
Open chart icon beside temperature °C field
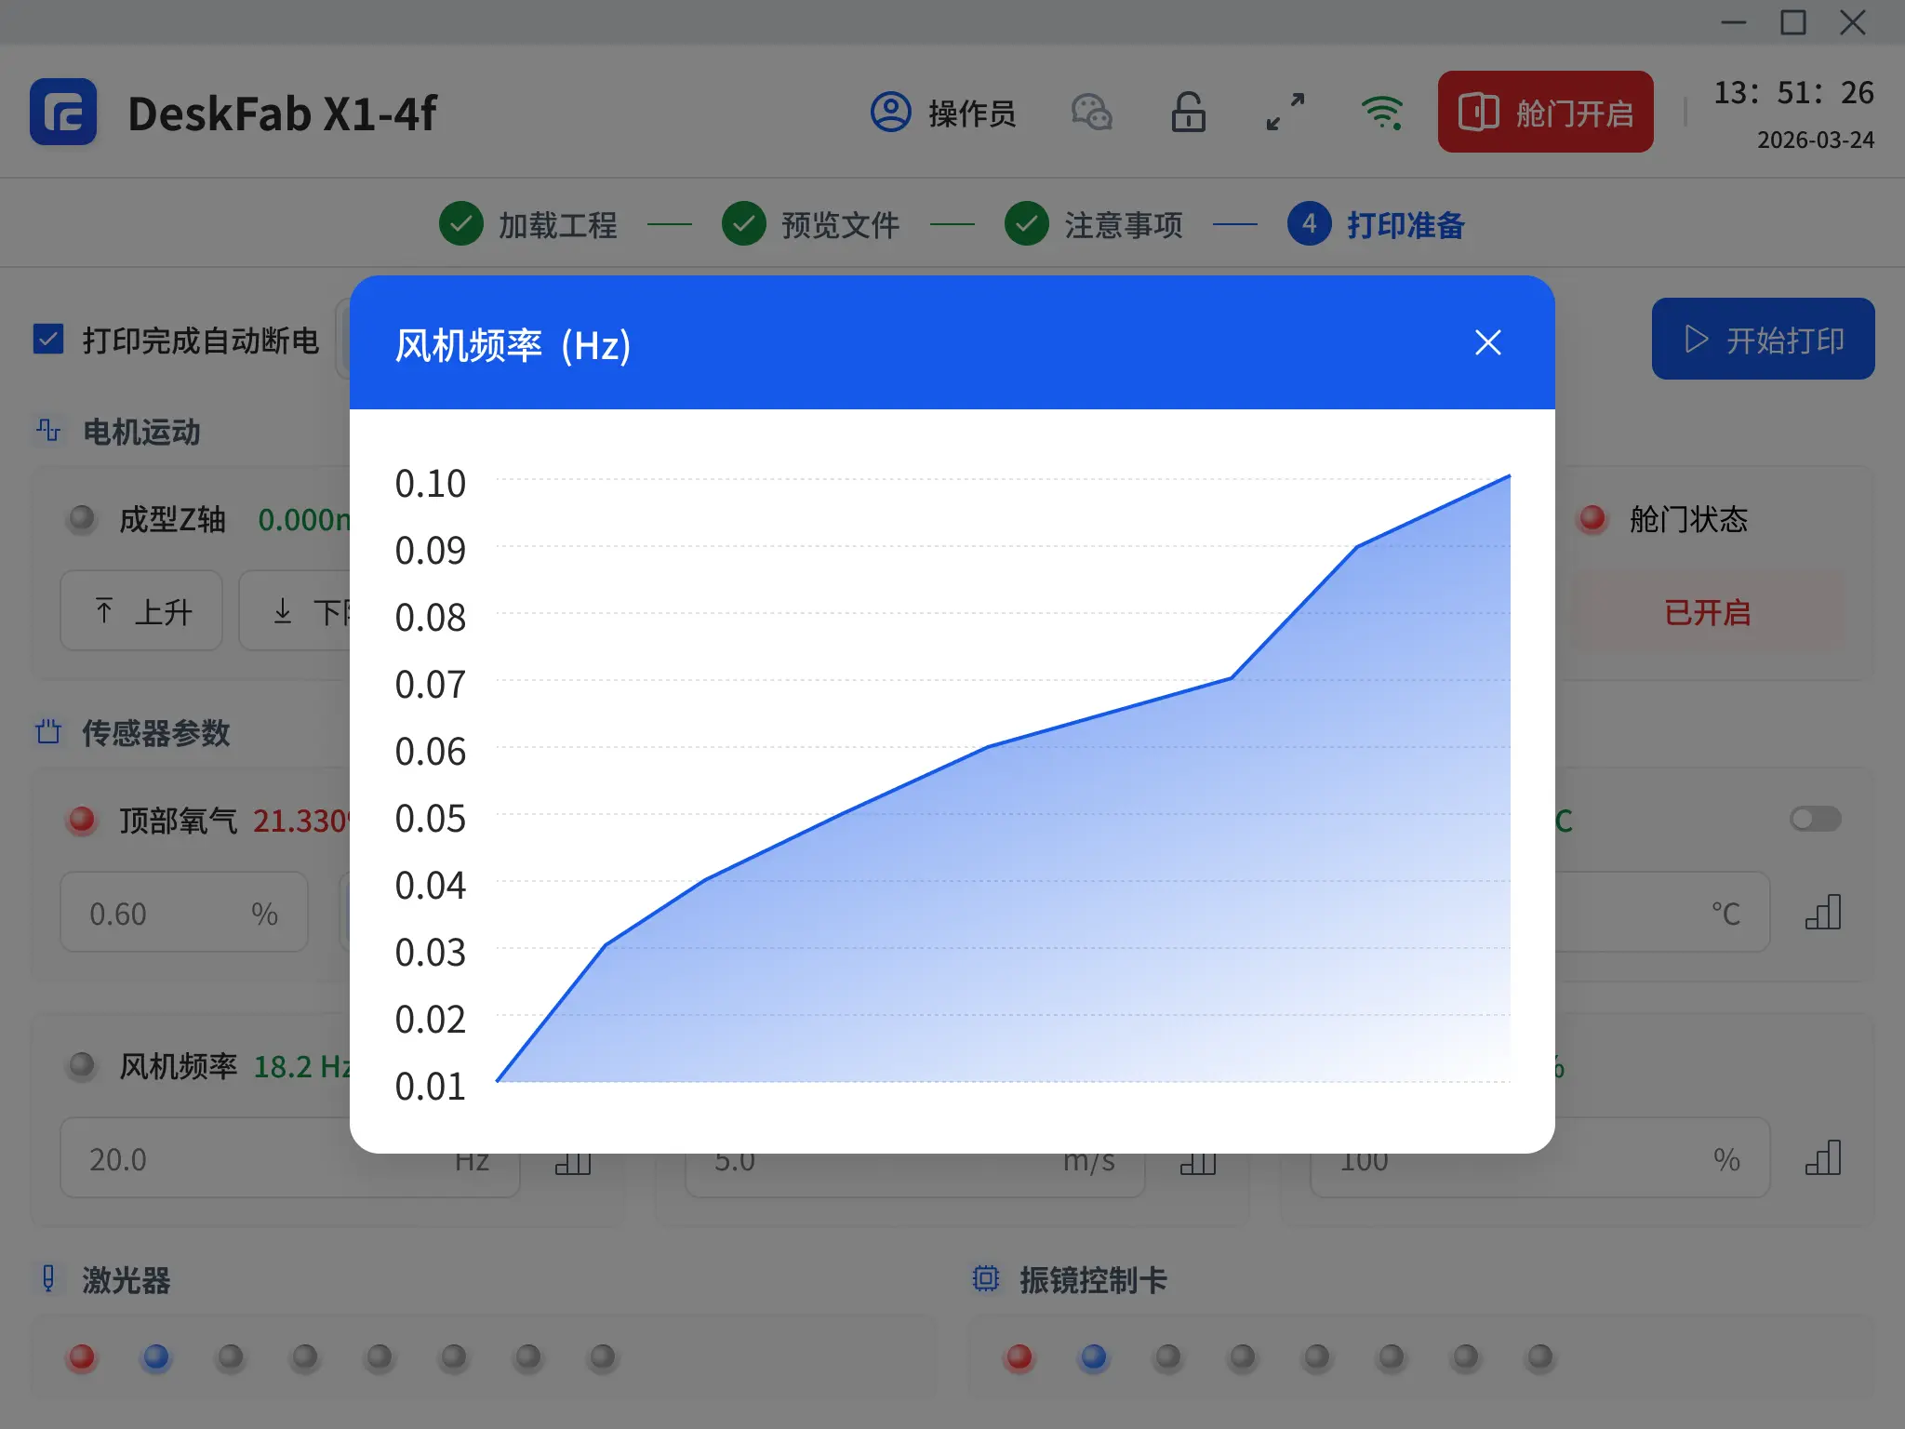1822,913
